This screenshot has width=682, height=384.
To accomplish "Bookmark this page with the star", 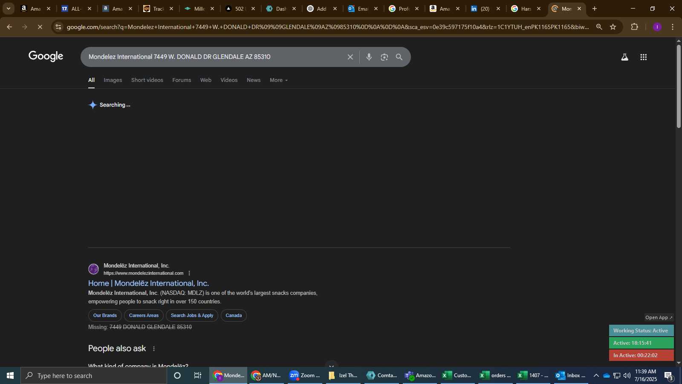I will click(x=613, y=27).
